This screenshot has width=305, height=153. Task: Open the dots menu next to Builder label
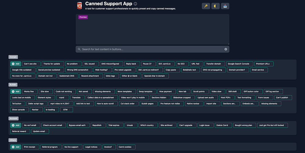[19, 85]
